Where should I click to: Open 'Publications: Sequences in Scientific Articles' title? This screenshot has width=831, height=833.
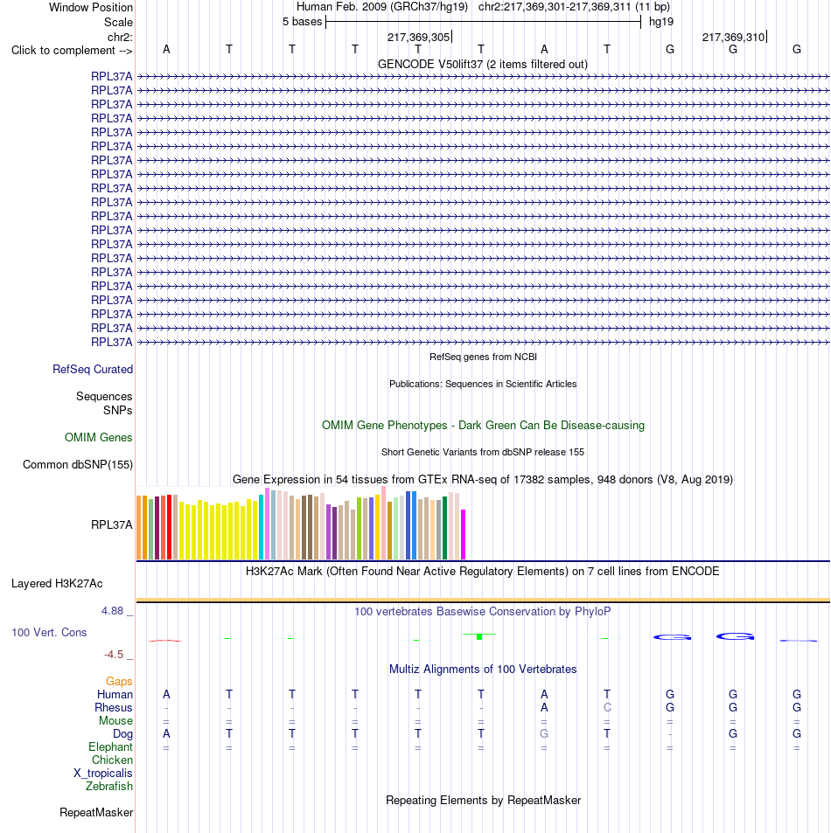(483, 384)
